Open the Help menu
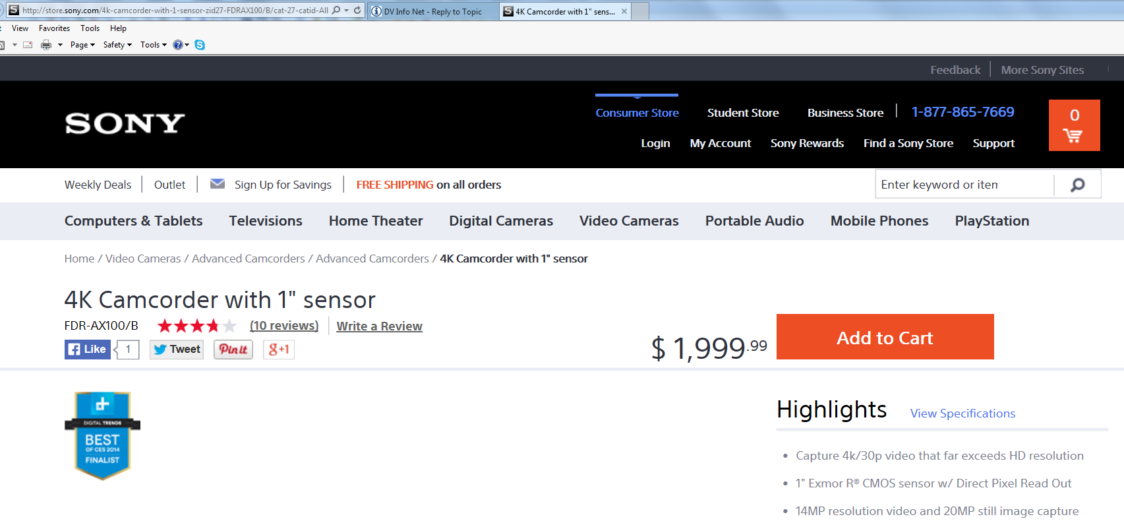The image size is (1124, 523). tap(118, 28)
